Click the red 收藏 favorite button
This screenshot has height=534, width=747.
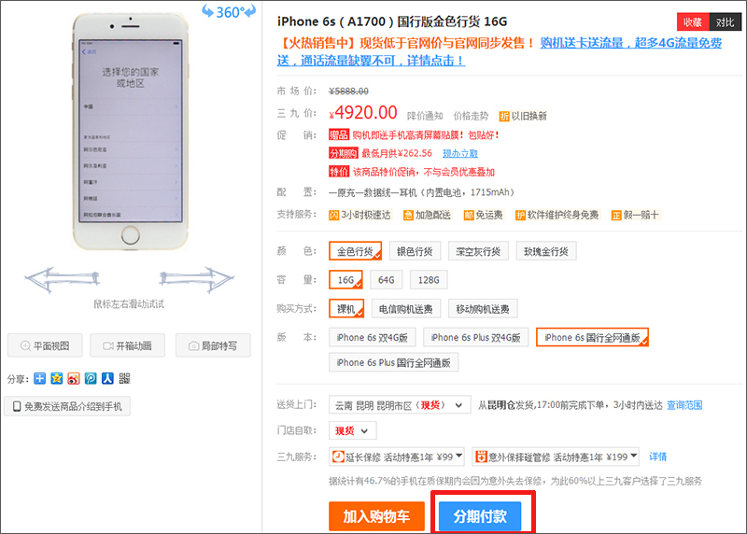click(693, 21)
